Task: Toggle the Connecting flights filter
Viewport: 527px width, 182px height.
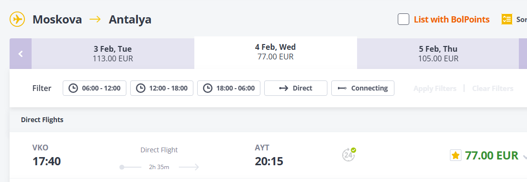Action: point(363,88)
